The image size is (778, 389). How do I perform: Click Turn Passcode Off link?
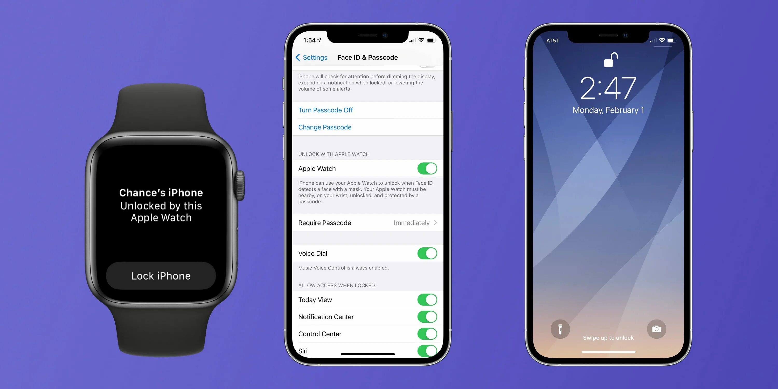(327, 110)
